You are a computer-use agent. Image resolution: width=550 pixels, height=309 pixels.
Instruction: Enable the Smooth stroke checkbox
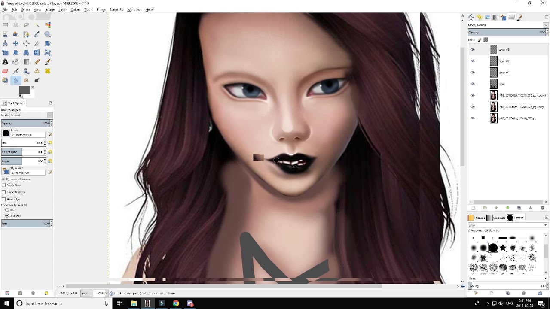tap(4, 192)
